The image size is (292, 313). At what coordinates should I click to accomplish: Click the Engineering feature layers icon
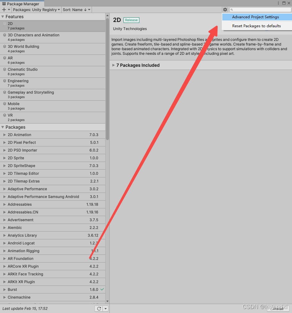[x=5, y=81]
